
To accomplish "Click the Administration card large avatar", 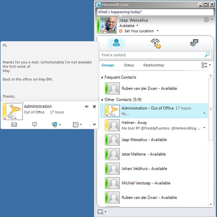I will tap(14, 111).
